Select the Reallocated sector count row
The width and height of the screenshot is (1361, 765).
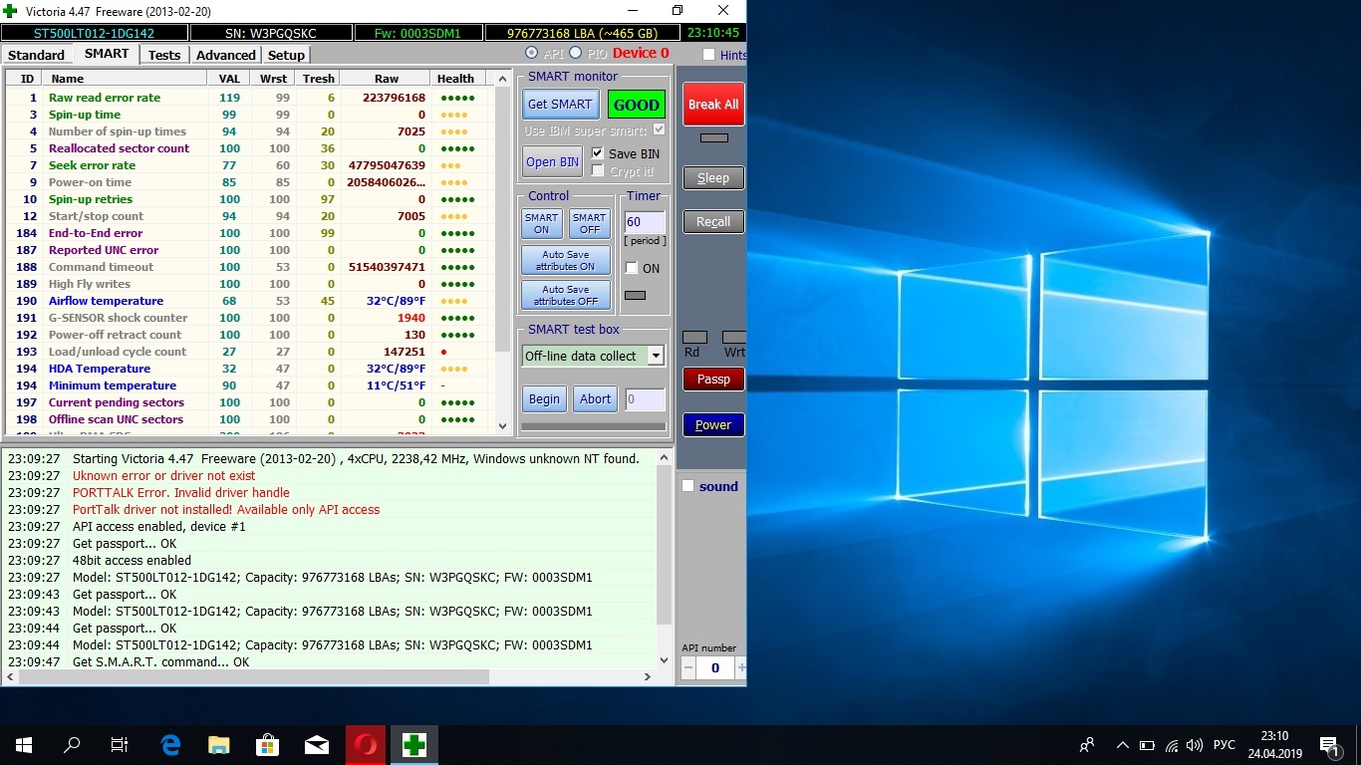pos(249,148)
